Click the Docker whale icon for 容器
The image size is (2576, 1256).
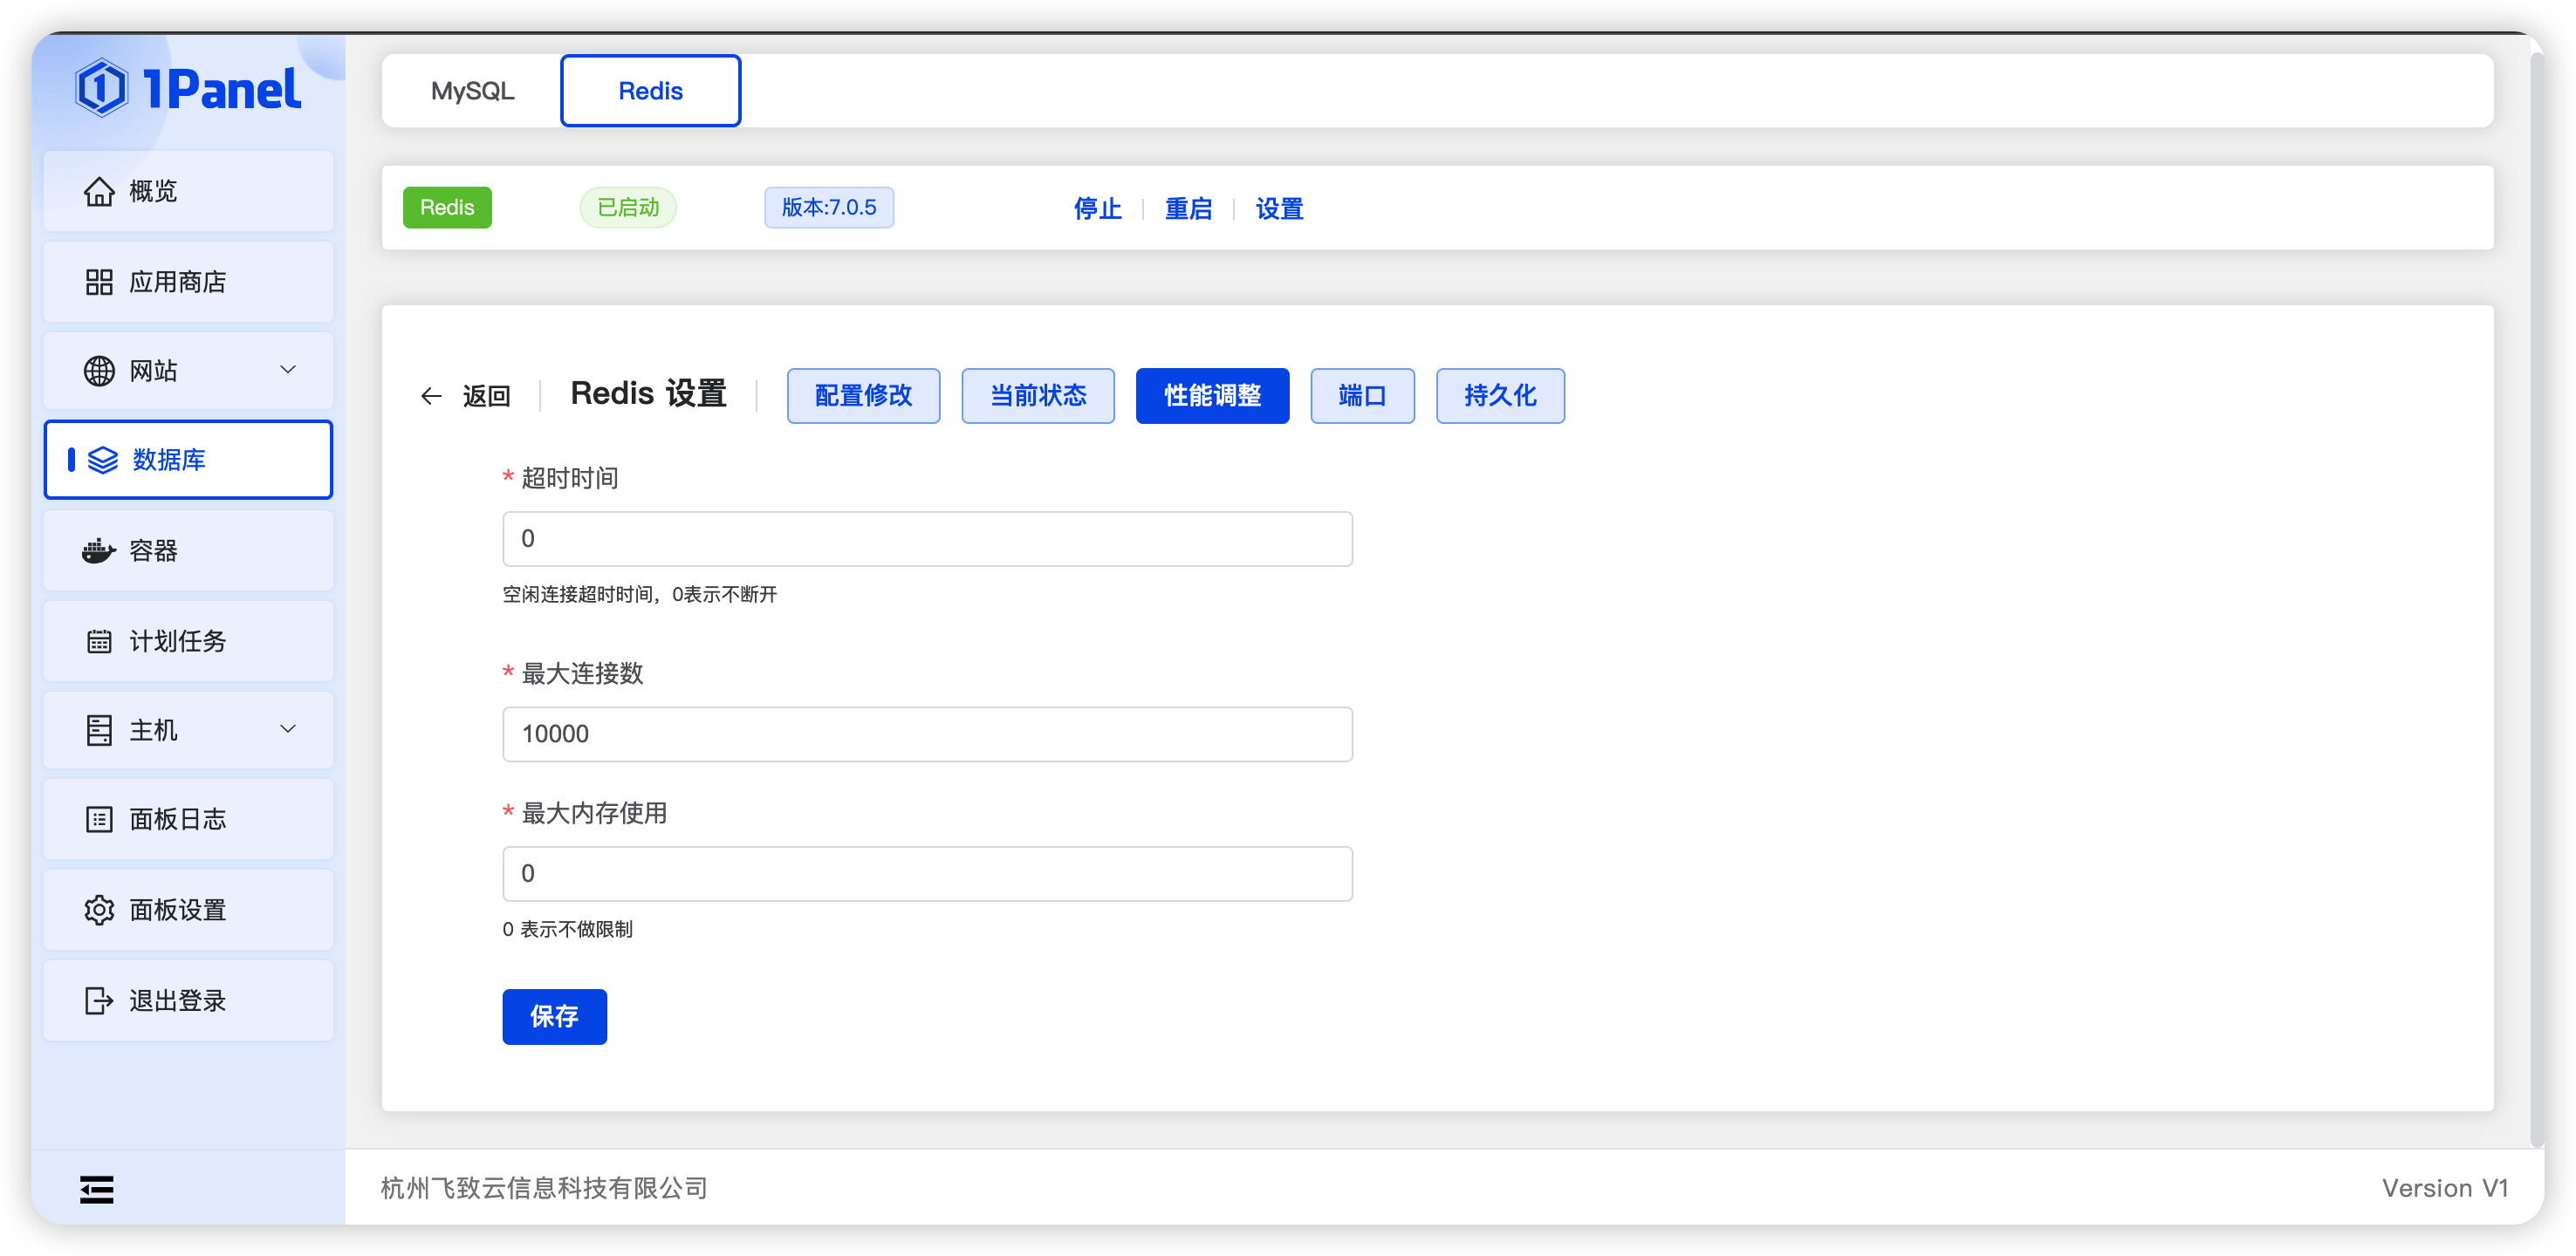[98, 550]
